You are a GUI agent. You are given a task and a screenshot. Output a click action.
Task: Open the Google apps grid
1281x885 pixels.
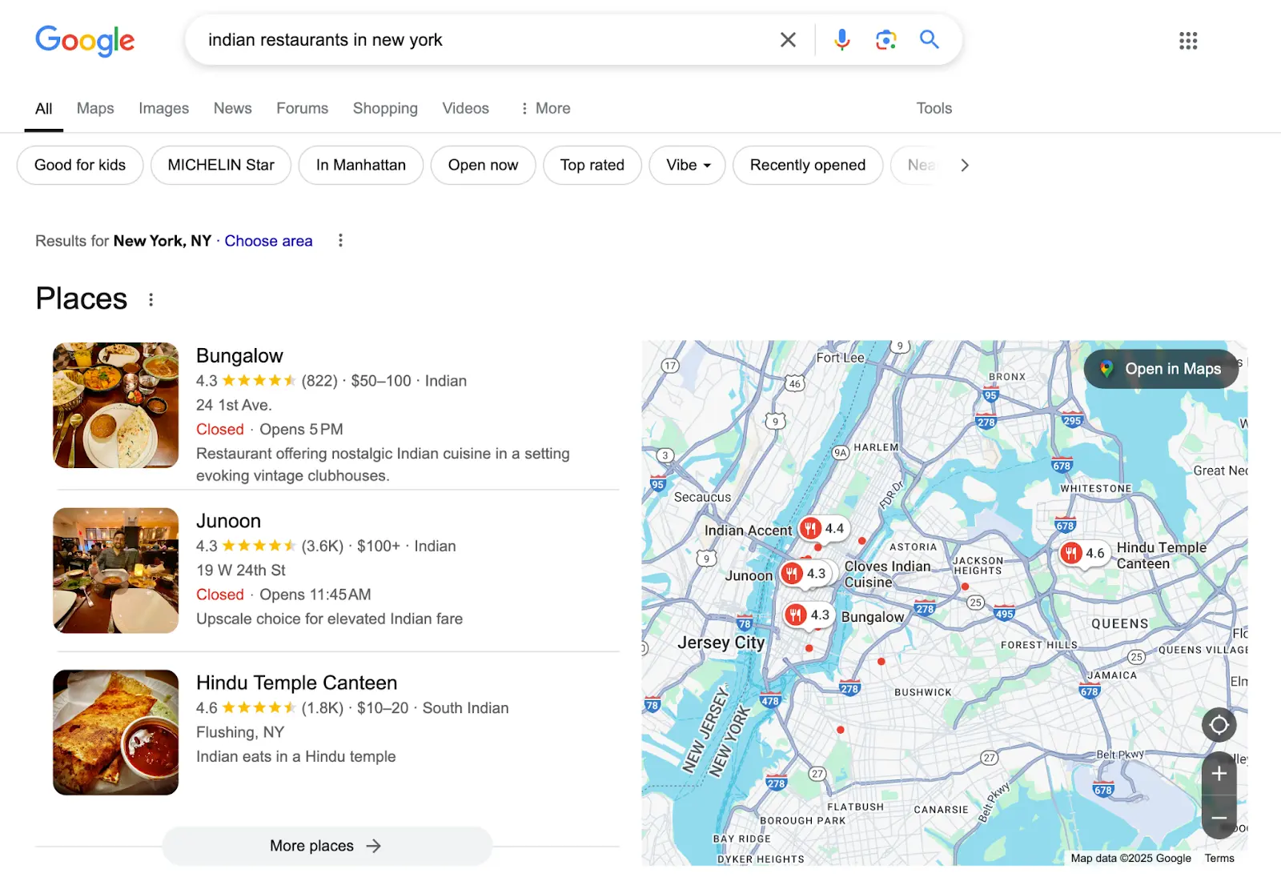1188,40
